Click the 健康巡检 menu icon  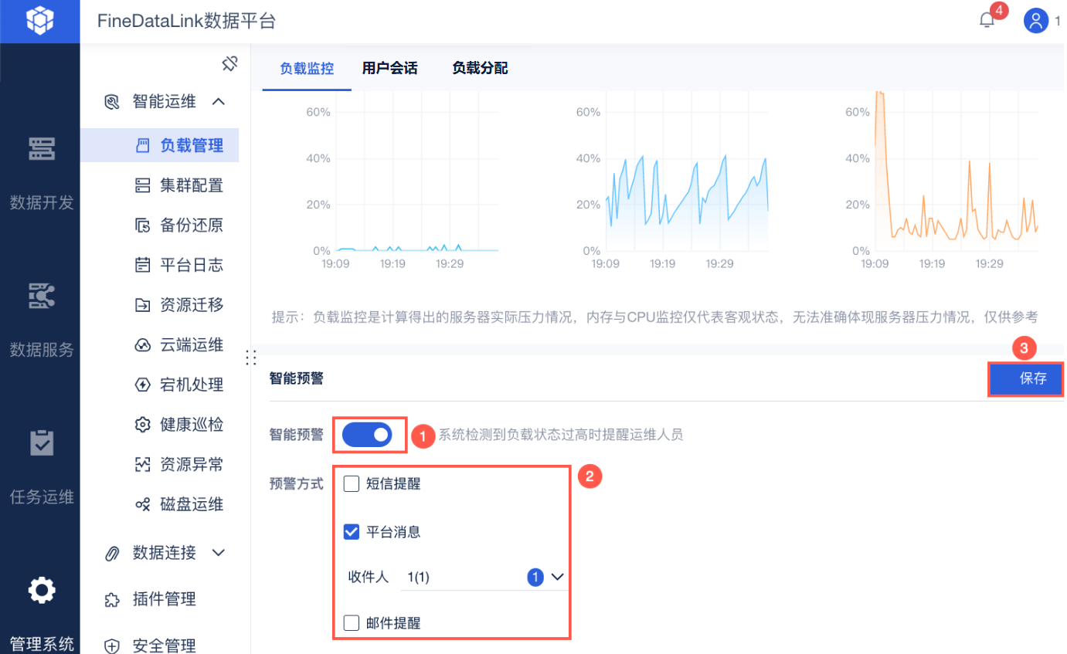coord(142,425)
